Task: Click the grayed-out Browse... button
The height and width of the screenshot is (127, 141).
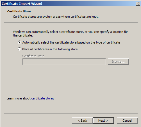Action: (x=118, y=62)
